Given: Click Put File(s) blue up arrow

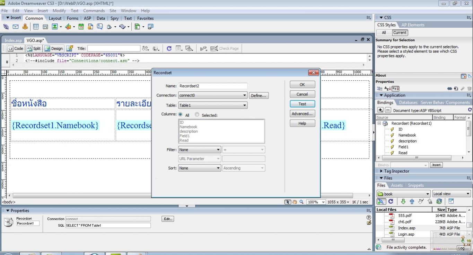Looking at the screenshot, I should [x=412, y=201].
